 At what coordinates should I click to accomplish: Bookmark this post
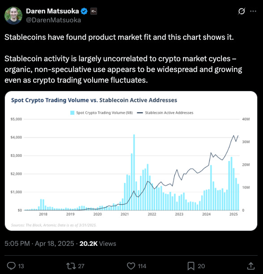191,266
